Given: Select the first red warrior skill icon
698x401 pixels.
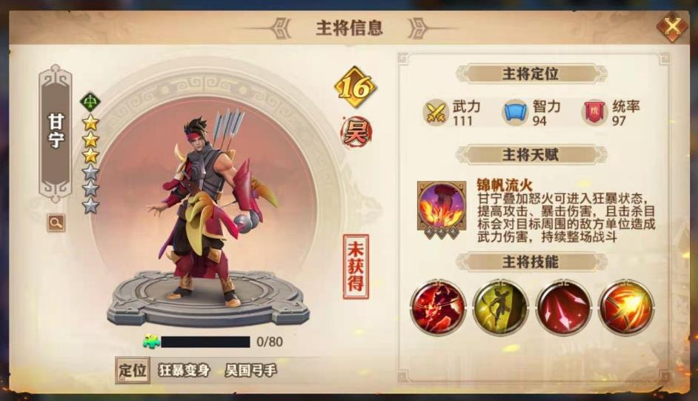Looking at the screenshot, I should pos(438,307).
